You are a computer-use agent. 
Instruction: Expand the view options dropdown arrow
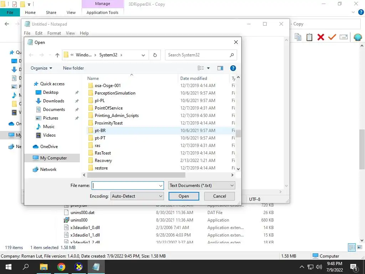(208, 68)
